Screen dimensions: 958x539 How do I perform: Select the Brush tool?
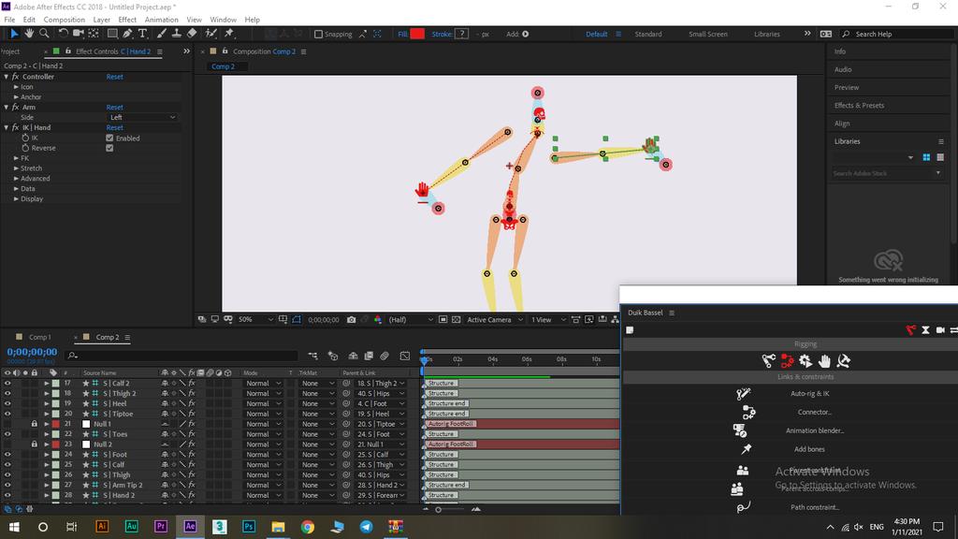tap(161, 34)
